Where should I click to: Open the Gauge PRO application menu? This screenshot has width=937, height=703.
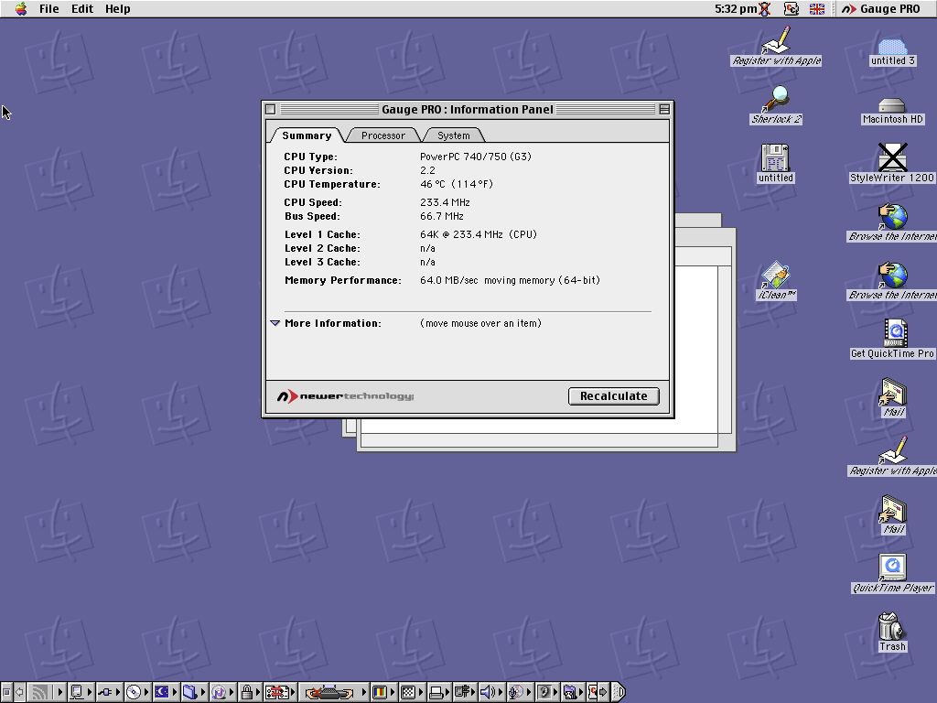[x=881, y=9]
